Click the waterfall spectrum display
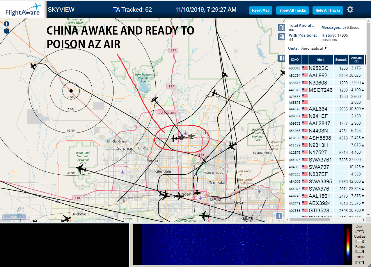371x267 pixels. coord(243,245)
